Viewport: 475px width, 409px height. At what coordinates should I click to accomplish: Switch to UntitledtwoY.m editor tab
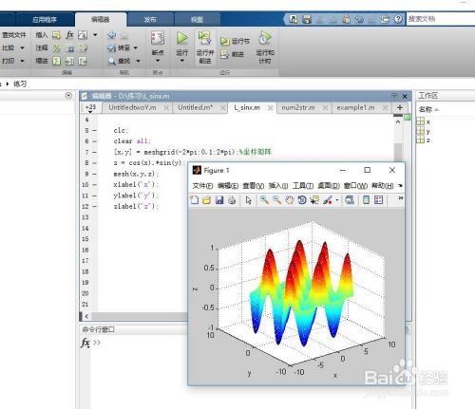click(x=132, y=107)
